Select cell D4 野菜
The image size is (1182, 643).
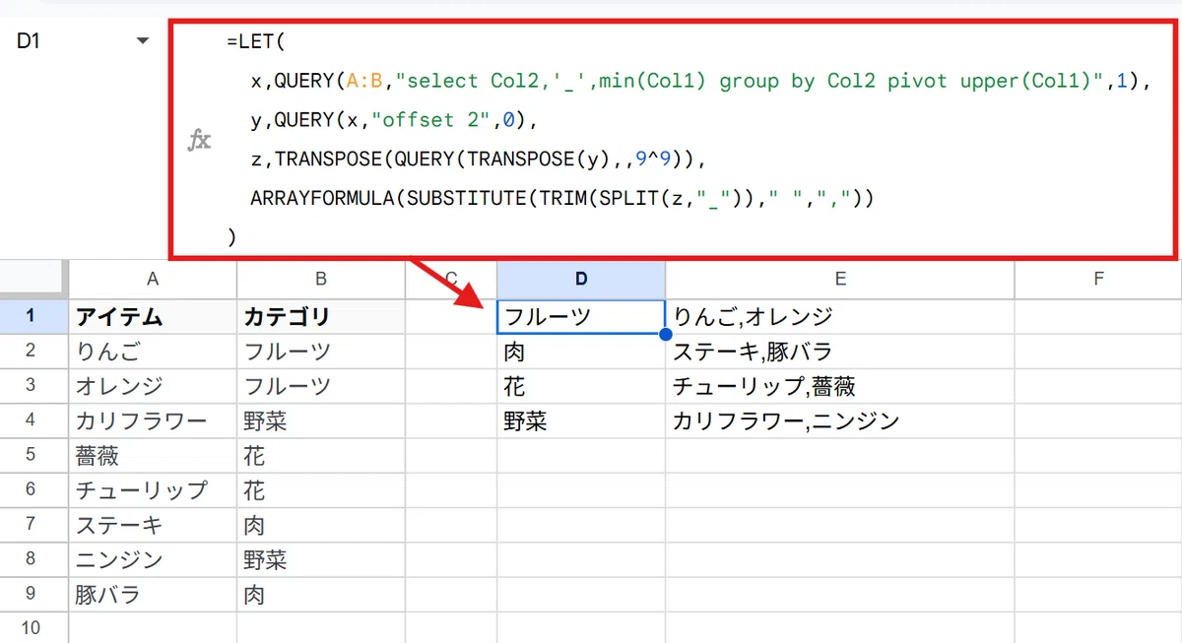coord(581,421)
